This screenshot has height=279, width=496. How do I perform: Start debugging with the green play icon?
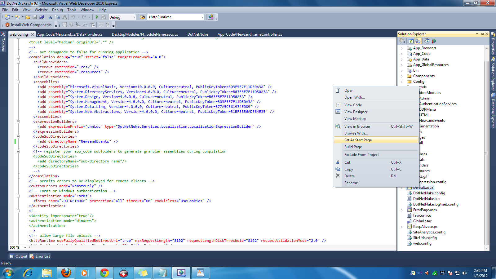pyautogui.click(x=97, y=17)
